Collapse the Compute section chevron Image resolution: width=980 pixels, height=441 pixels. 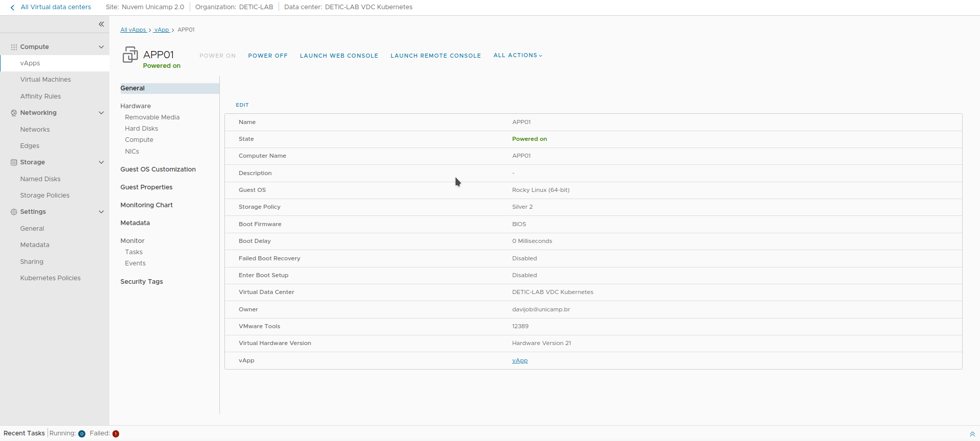[x=101, y=47]
